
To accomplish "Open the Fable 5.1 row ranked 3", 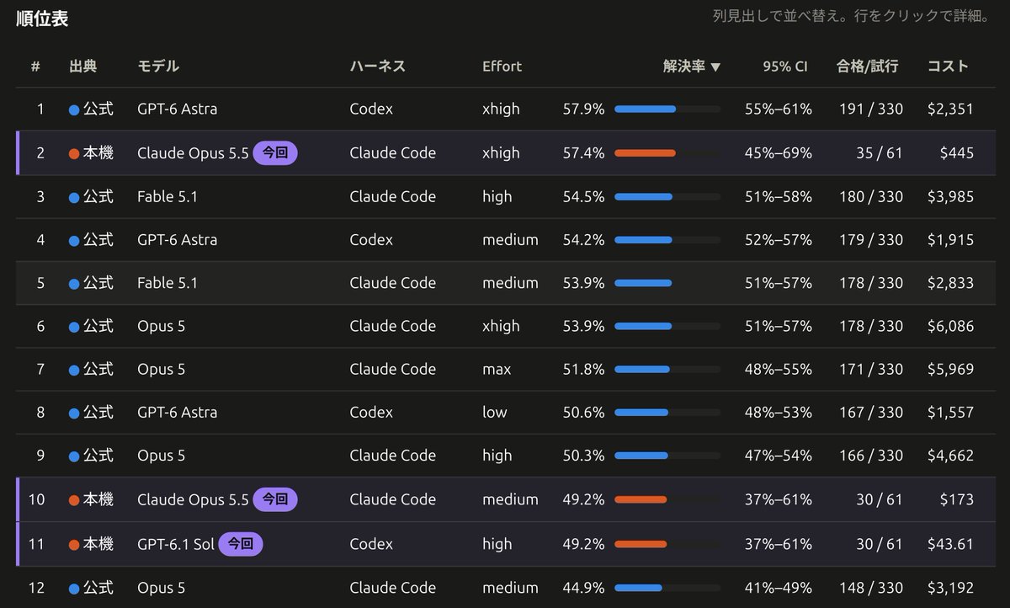I will click(505, 196).
